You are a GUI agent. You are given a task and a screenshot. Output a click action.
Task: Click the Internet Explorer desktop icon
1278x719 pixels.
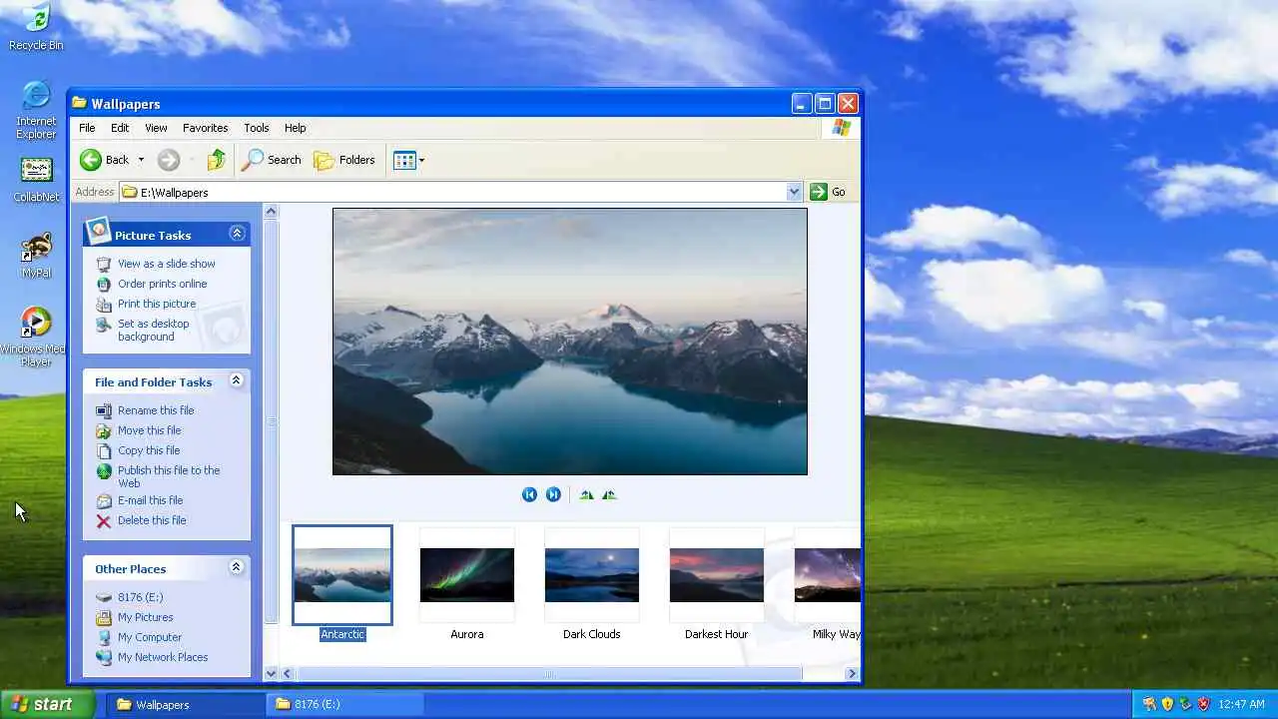point(36,109)
